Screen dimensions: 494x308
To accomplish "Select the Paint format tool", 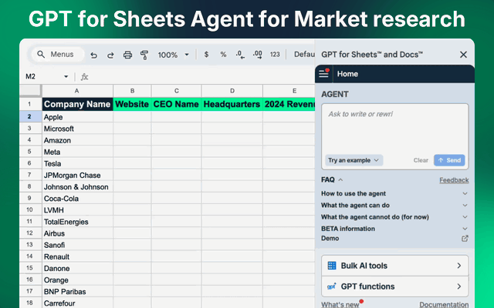I will tap(144, 55).
